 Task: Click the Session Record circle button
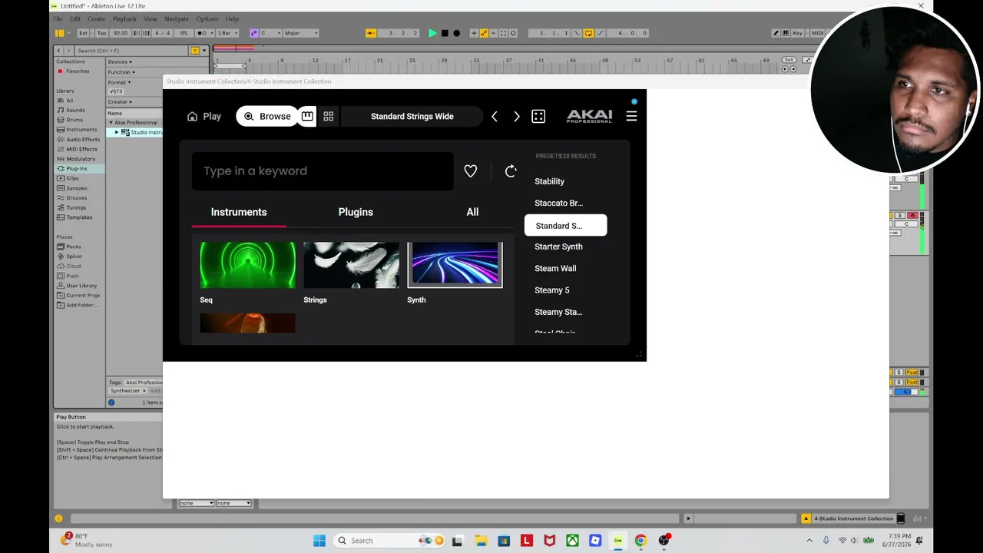point(513,33)
